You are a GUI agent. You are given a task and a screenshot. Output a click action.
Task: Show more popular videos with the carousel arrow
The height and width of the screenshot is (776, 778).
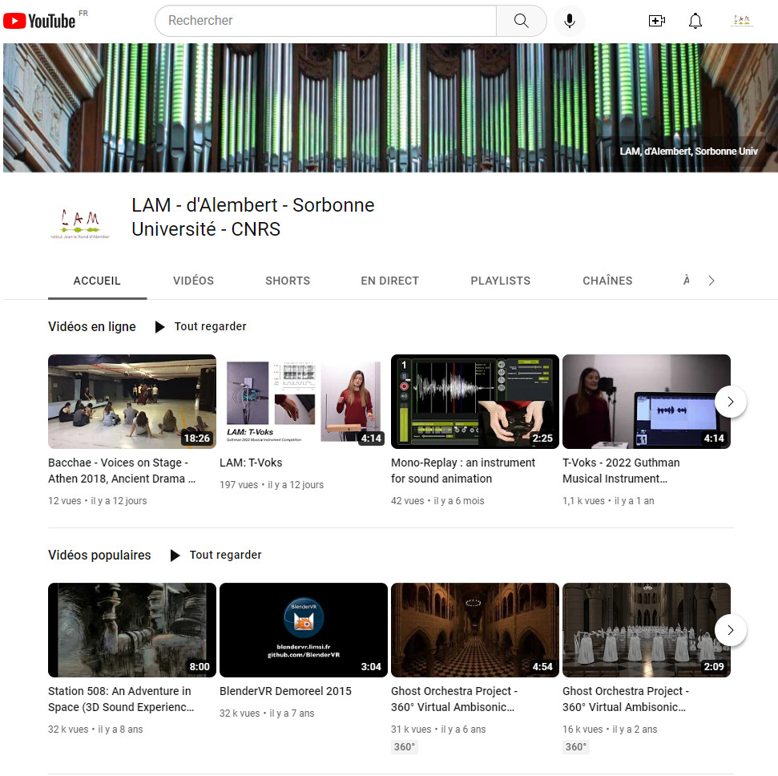[731, 630]
